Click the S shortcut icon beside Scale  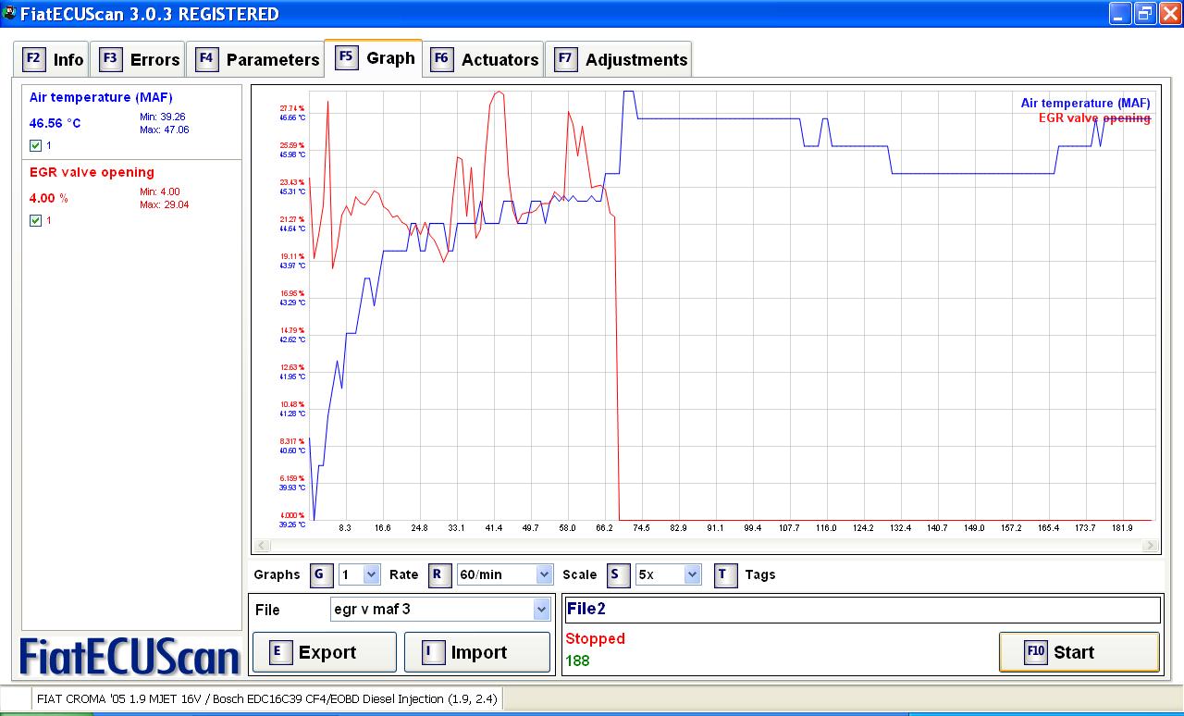point(617,574)
